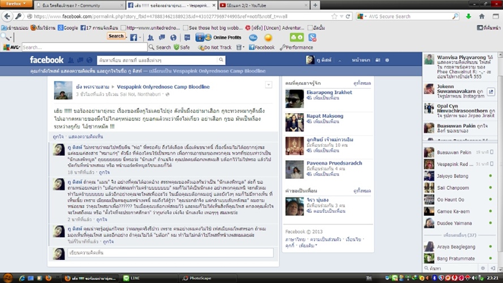Screen dimensions: 503x283
Task: Click AVG logo dropdown in toolbar
Action: (11, 47)
